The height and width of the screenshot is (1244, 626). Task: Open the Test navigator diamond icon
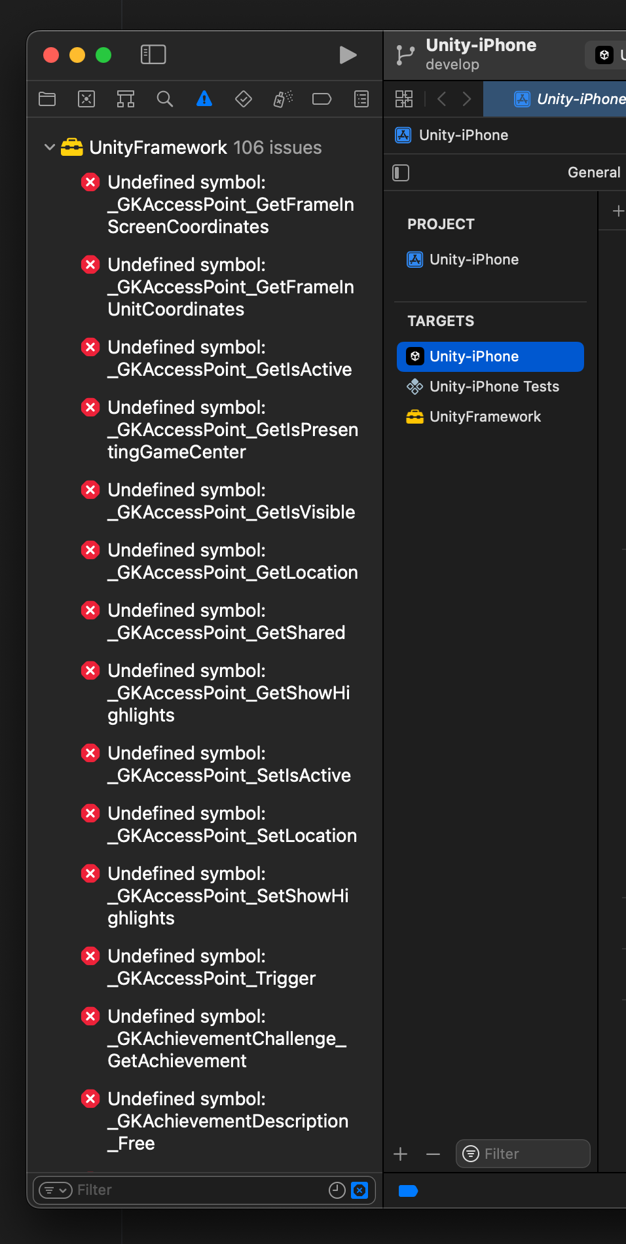click(x=244, y=99)
